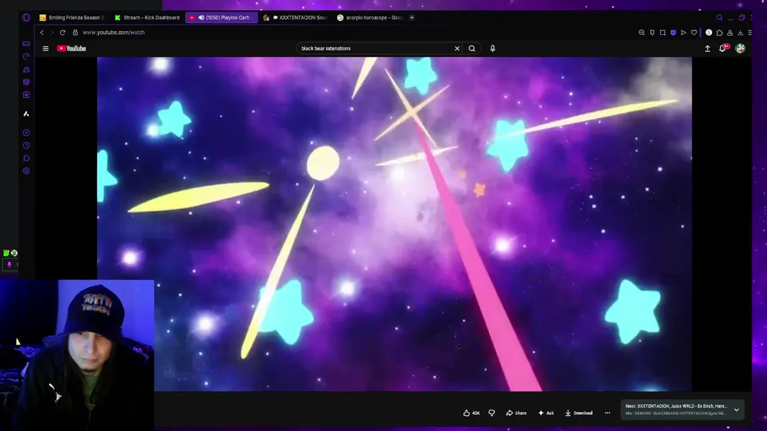The height and width of the screenshot is (431, 767).
Task: Open more actions three-dot menu
Action: click(x=607, y=412)
